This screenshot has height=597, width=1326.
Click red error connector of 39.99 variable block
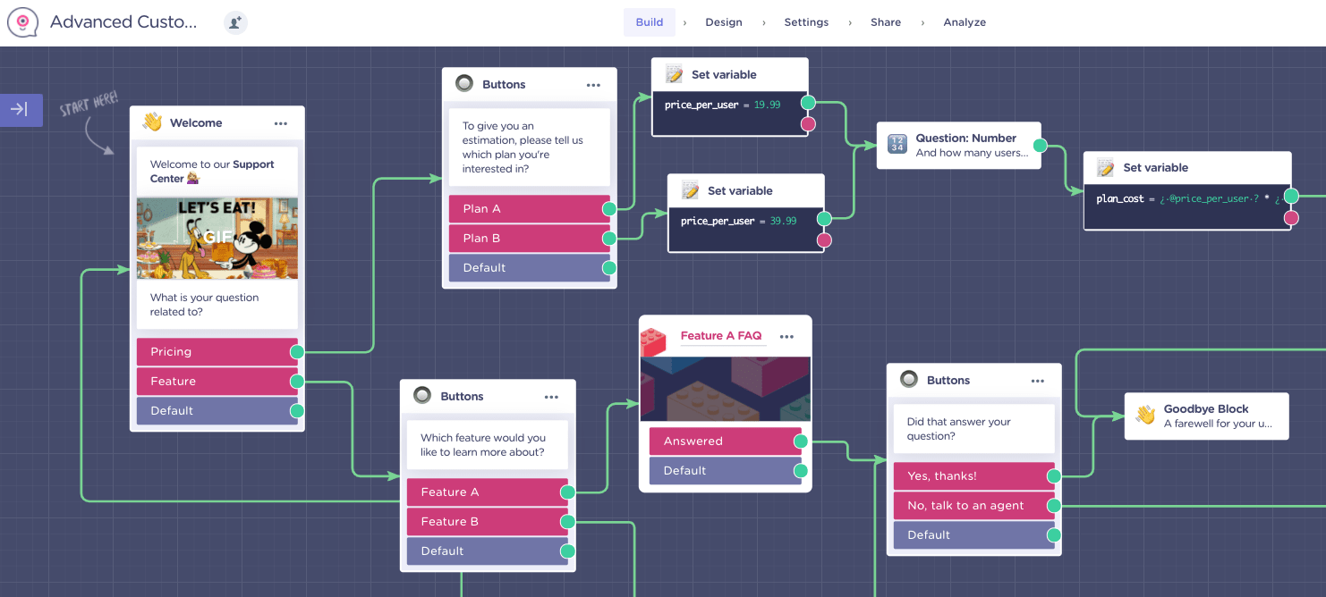[824, 240]
